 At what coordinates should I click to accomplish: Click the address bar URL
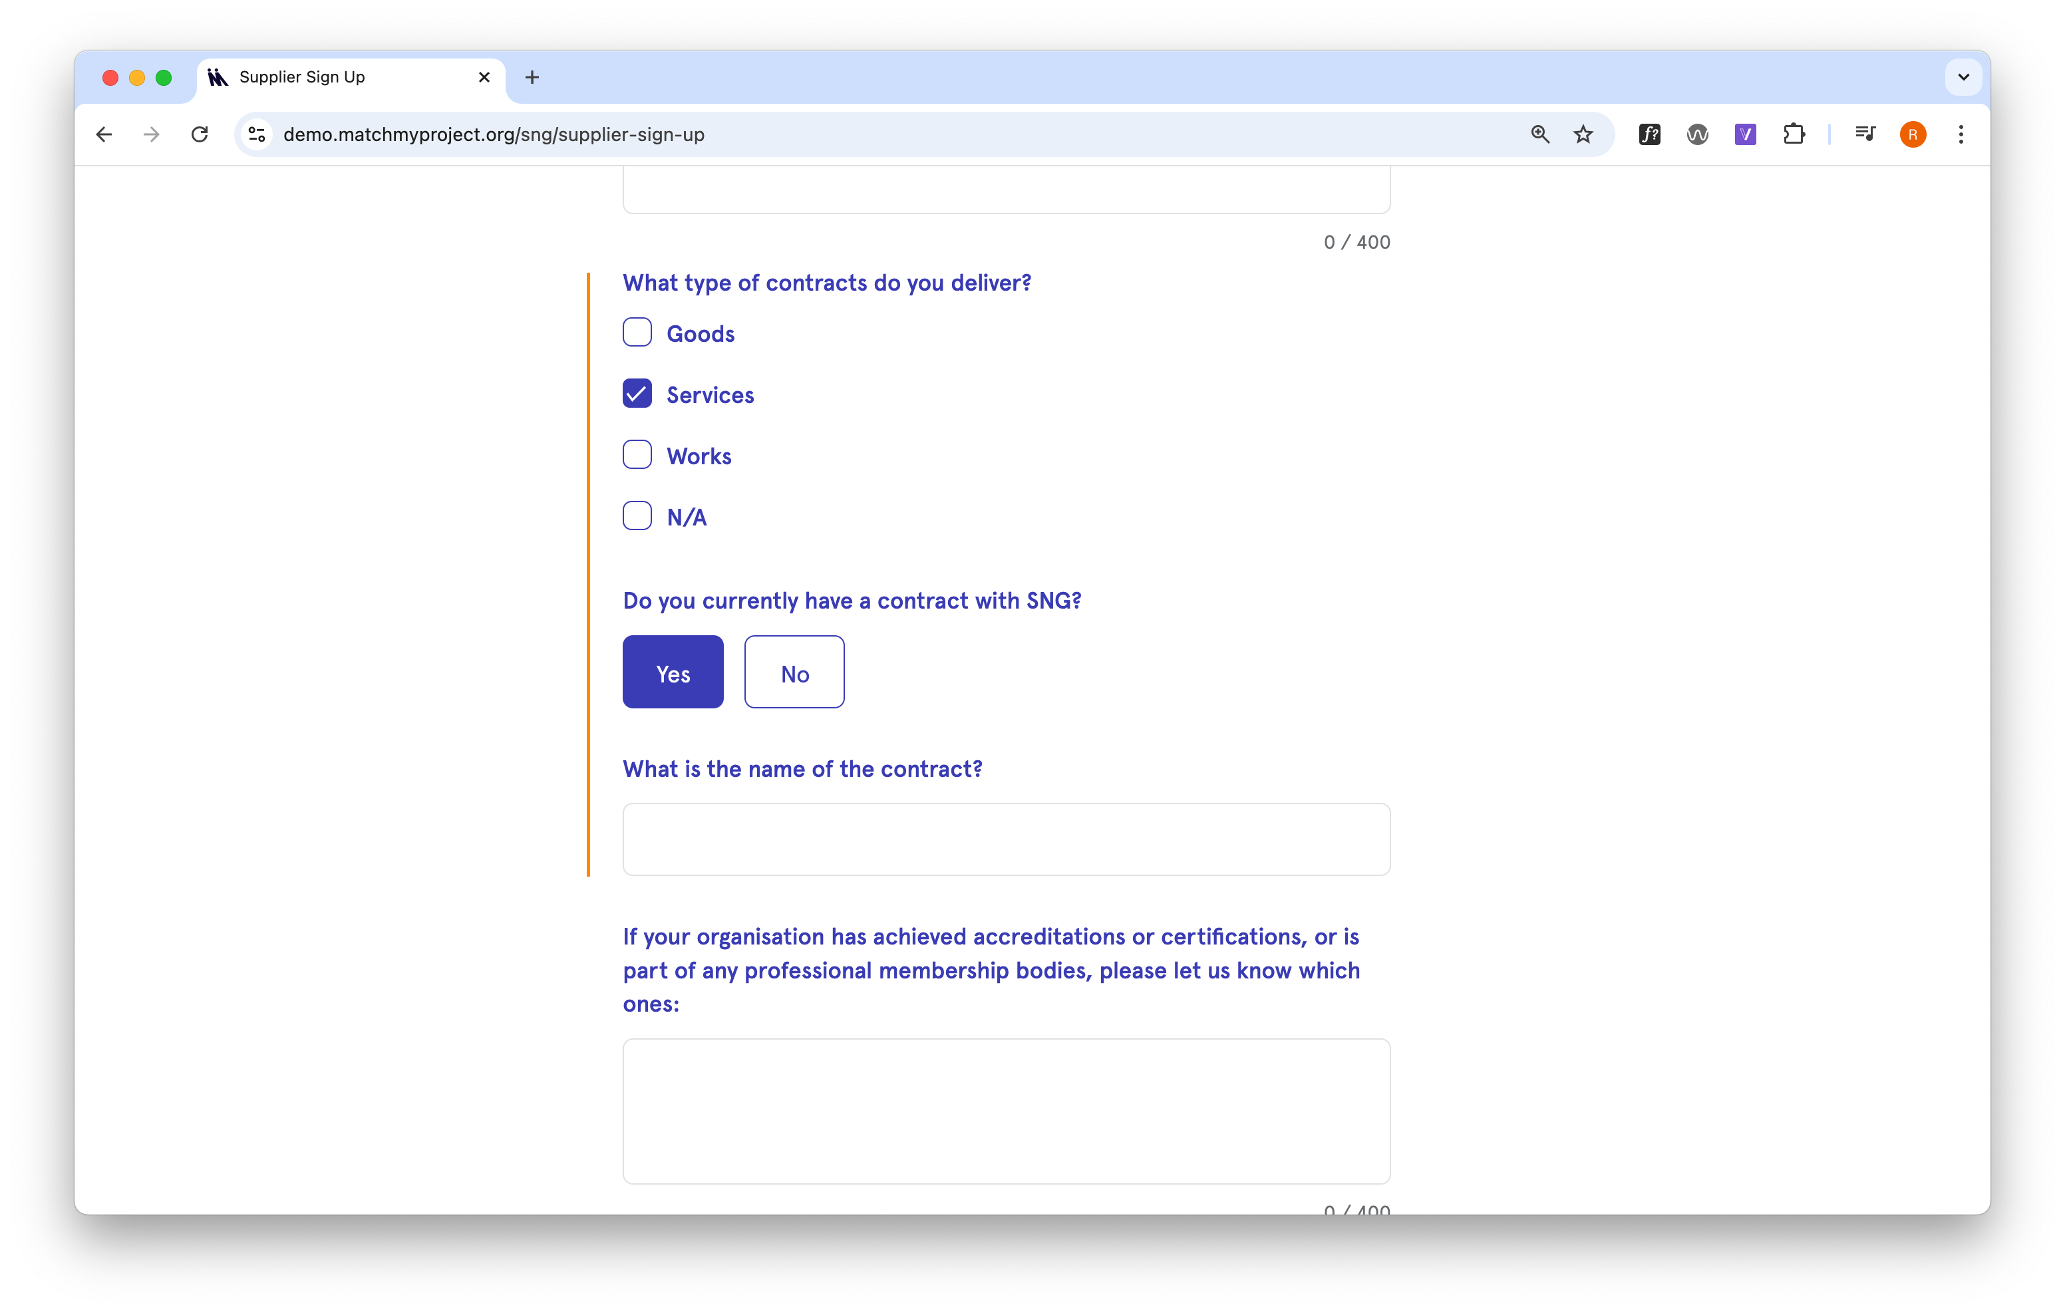pos(494,134)
